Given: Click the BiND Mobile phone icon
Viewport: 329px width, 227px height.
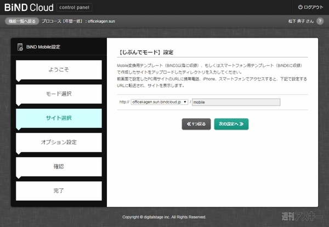Looking at the screenshot, I should 20,47.
